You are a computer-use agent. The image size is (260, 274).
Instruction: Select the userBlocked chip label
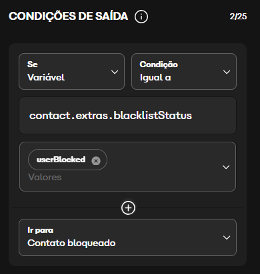click(61, 160)
